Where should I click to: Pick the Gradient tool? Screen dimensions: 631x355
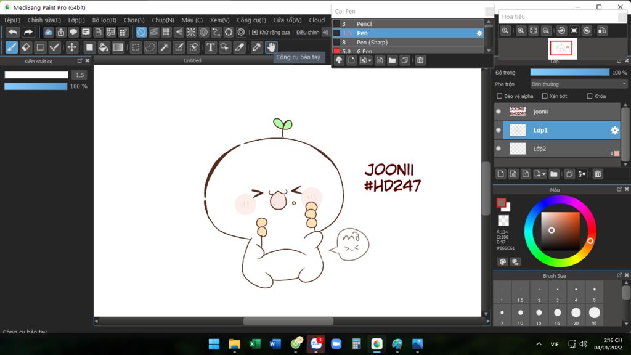pos(118,47)
